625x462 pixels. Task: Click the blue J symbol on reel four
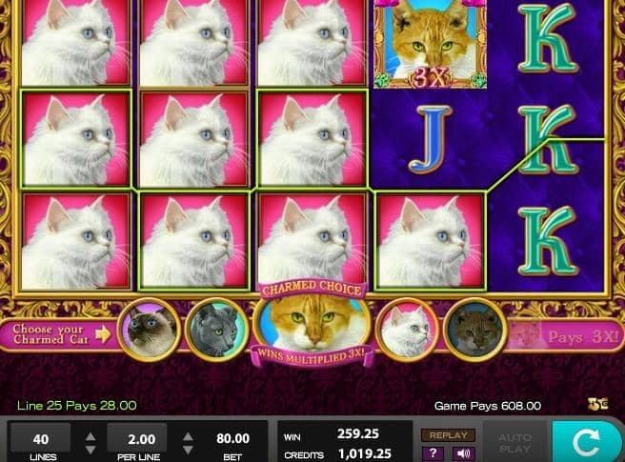[x=430, y=140]
